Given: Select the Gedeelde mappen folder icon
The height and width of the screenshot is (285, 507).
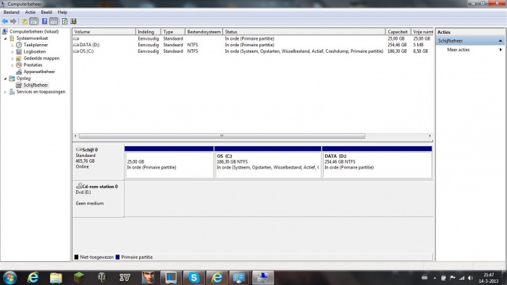Looking at the screenshot, I should (19, 59).
